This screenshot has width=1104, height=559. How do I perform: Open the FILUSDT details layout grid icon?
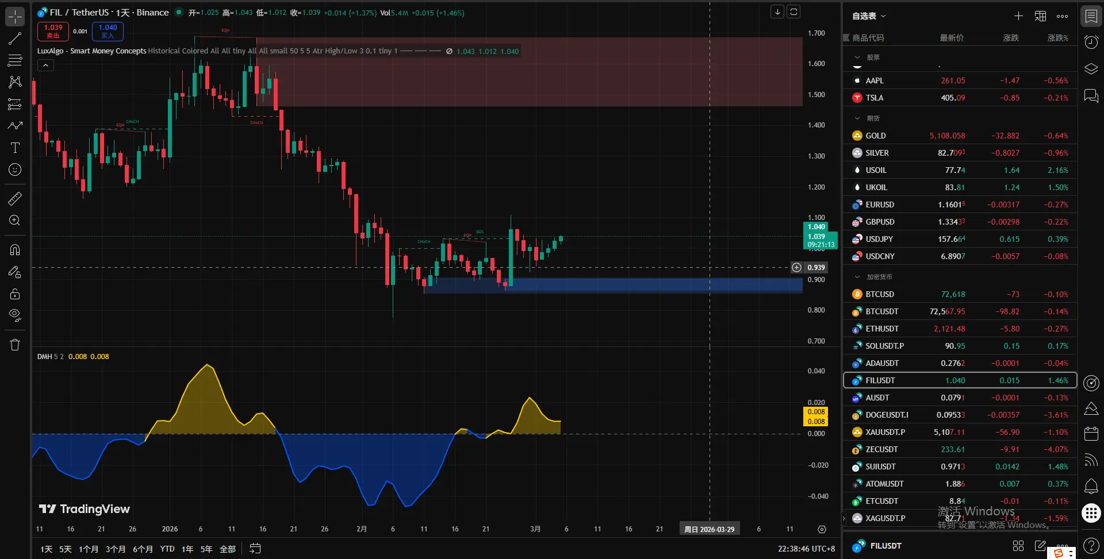click(x=1018, y=546)
